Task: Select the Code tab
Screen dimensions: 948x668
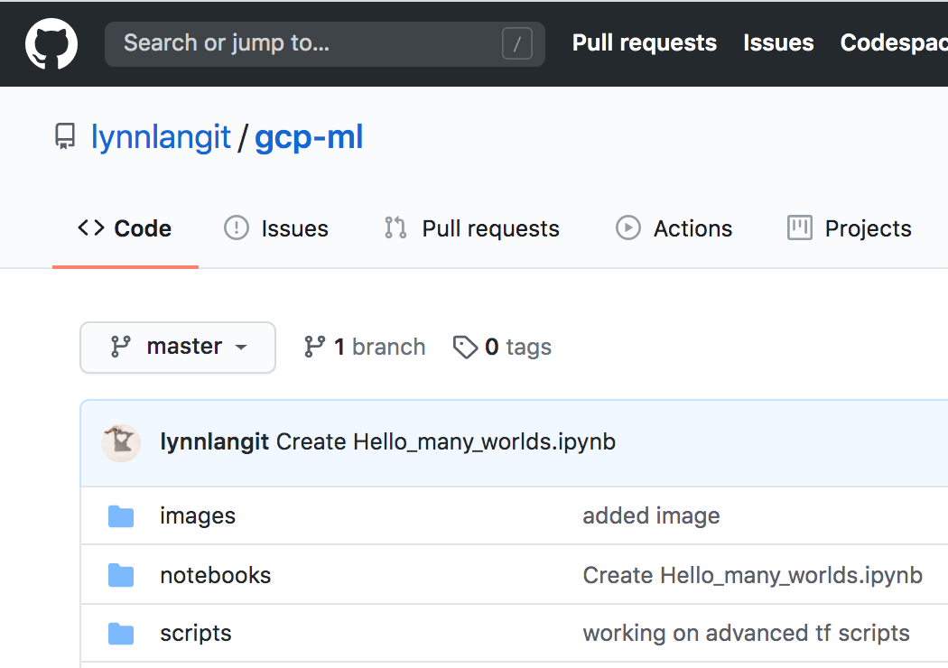Action: 125,228
